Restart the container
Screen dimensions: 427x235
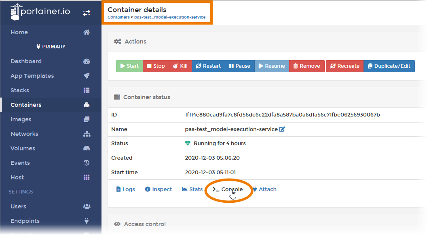click(208, 66)
